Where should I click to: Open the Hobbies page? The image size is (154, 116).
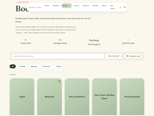click(x=56, y=6)
